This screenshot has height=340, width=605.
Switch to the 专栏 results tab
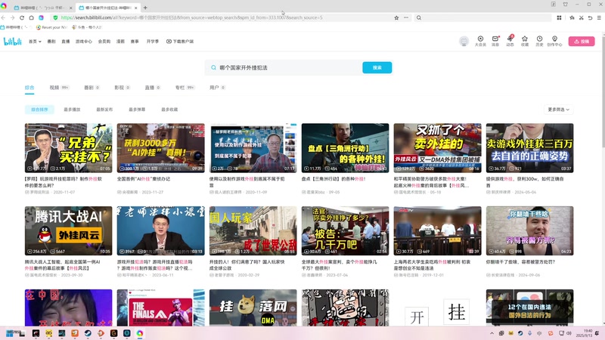coord(185,88)
